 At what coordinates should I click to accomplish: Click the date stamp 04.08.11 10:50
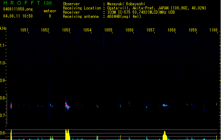pyautogui.click(x=18, y=16)
